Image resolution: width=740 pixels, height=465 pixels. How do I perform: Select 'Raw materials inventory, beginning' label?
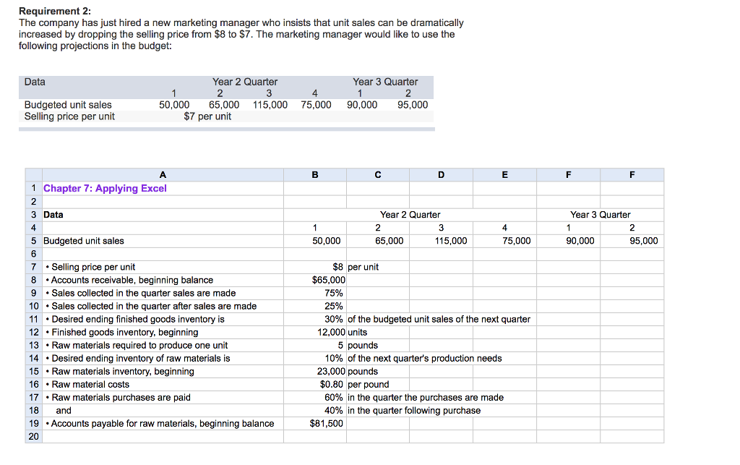coord(163,372)
